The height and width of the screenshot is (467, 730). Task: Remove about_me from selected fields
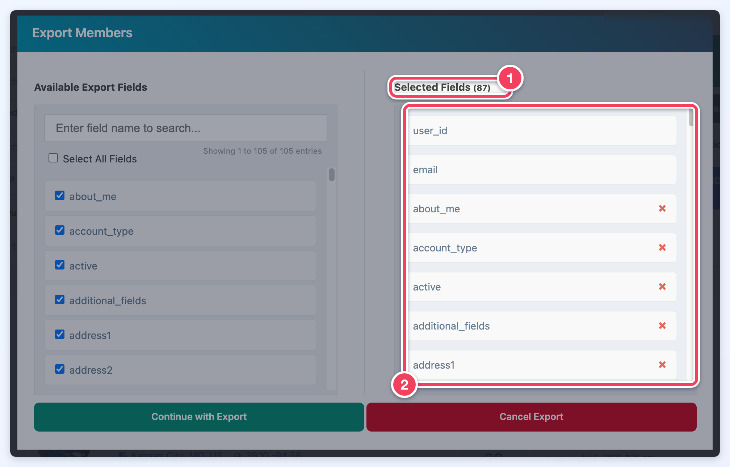(x=662, y=208)
